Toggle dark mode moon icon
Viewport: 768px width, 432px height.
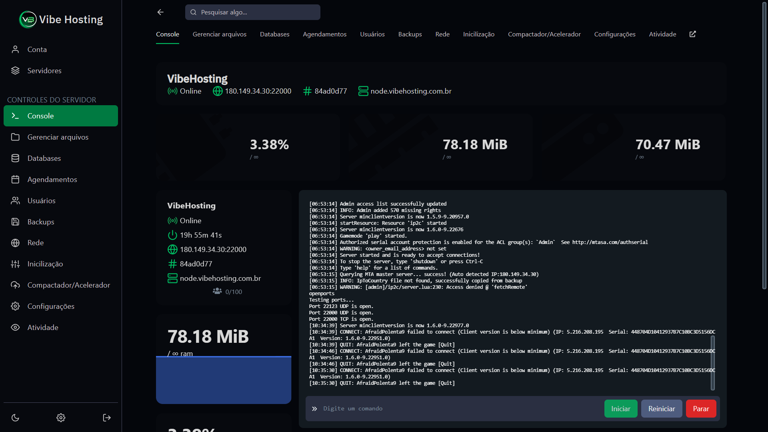pos(15,418)
